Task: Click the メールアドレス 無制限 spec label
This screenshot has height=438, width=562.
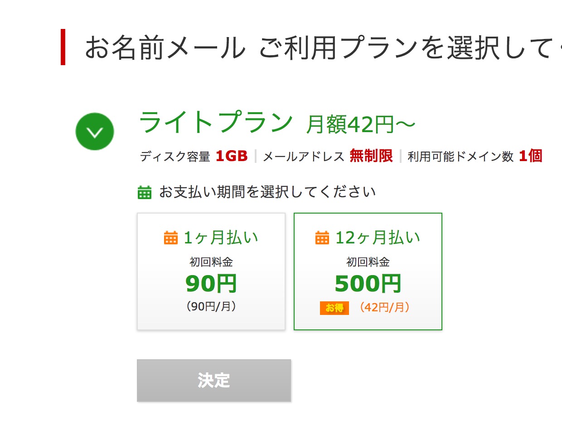Action: (328, 156)
